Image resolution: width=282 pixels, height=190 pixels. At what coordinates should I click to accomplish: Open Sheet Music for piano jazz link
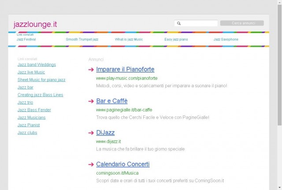pos(41,80)
